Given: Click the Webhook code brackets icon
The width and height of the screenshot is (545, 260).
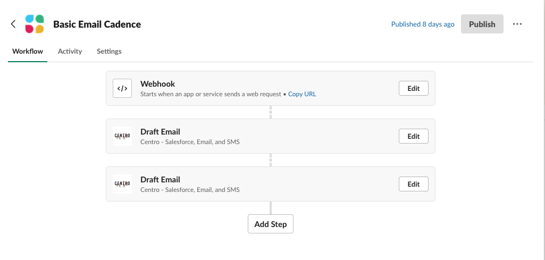Looking at the screenshot, I should (122, 88).
